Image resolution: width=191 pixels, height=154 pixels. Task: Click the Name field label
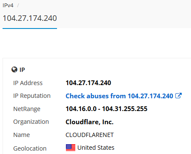coord(21,135)
